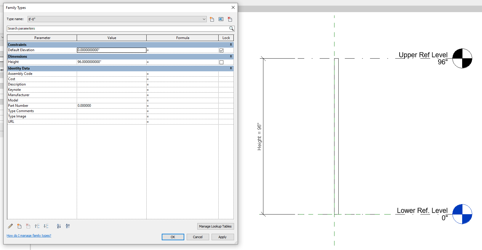
Task: Select the Height = 96" dimension label
Action: [x=260, y=137]
